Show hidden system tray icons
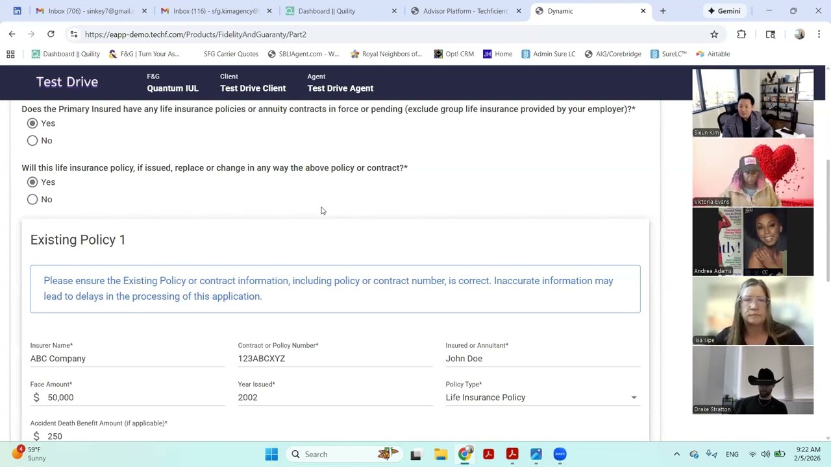831x467 pixels. click(676, 454)
